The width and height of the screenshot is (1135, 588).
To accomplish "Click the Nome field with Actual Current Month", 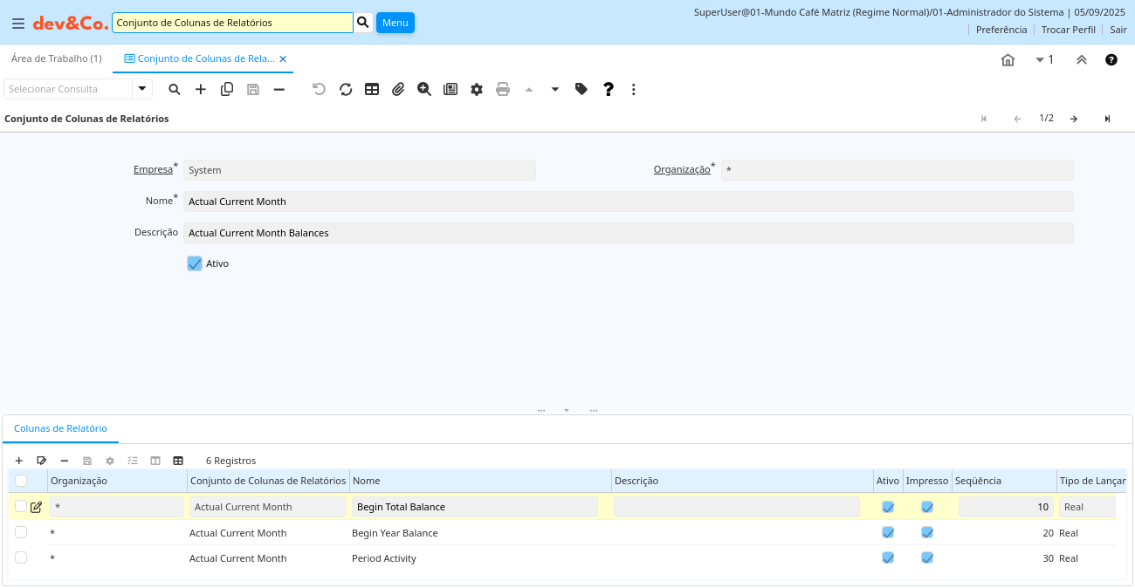I will coord(628,202).
